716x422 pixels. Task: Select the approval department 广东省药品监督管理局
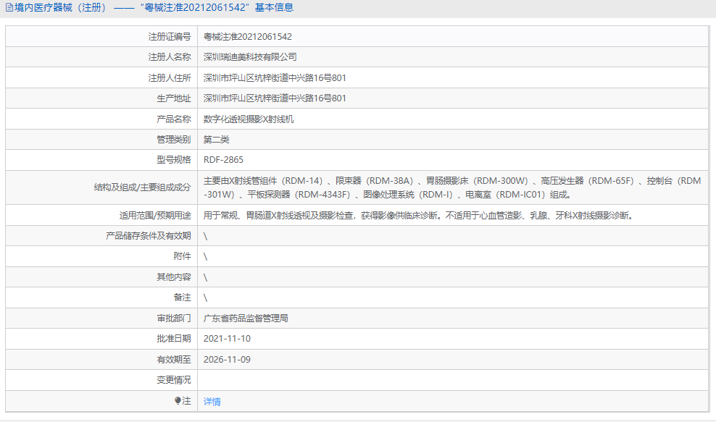tap(245, 317)
